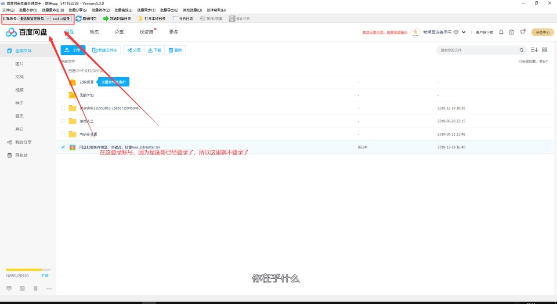557x304 pixels.
Task: Click the diamond VIP badge icon
Action: (456, 32)
